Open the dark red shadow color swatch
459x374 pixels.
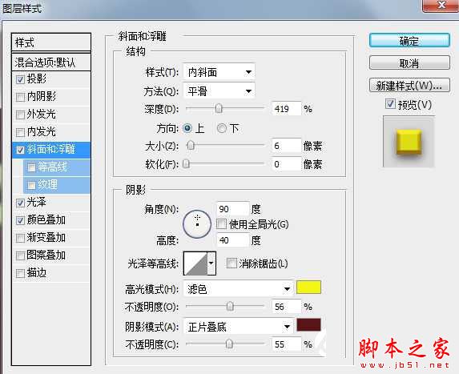(308, 325)
